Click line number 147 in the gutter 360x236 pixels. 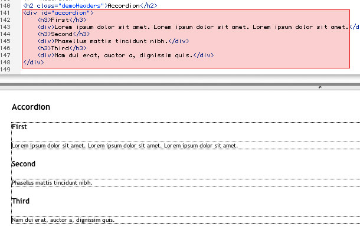pyautogui.click(x=5, y=55)
